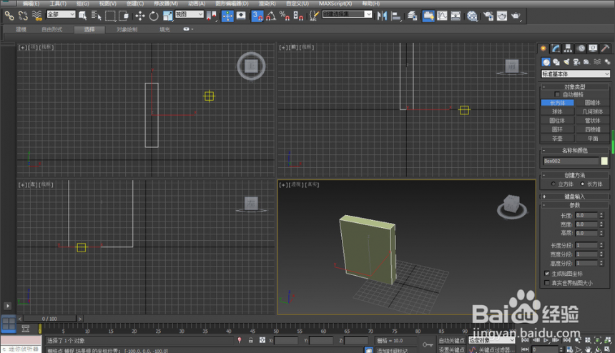Open the 创建选择集 named selection dropdown
Image resolution: width=615 pixels, height=353 pixels.
[347, 14]
